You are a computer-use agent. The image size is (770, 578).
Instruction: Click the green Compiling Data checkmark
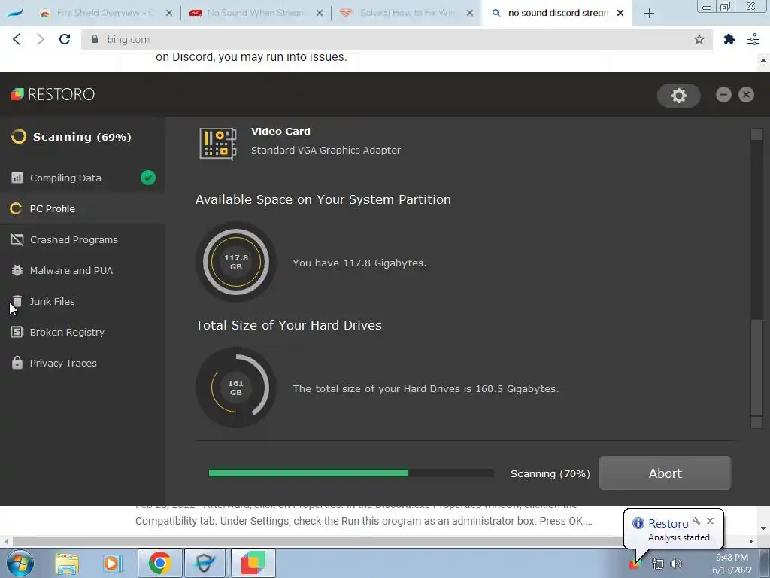click(x=148, y=178)
